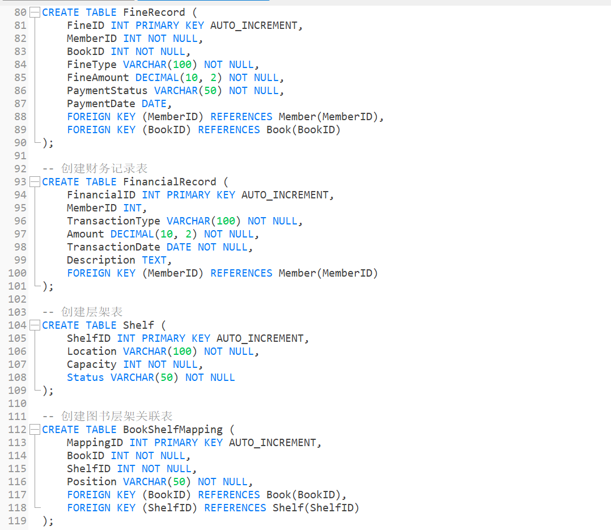Screen dimensions: 611x530
Task: Click 'Book(BookID)' reference on line 89
Action: tap(303, 130)
